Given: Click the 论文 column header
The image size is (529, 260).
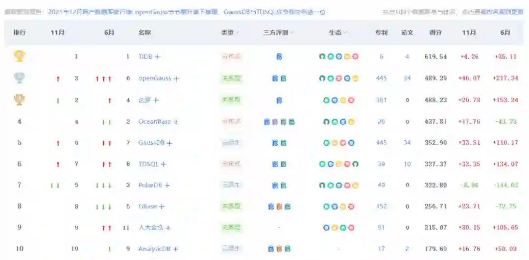Looking at the screenshot, I should pos(407,33).
